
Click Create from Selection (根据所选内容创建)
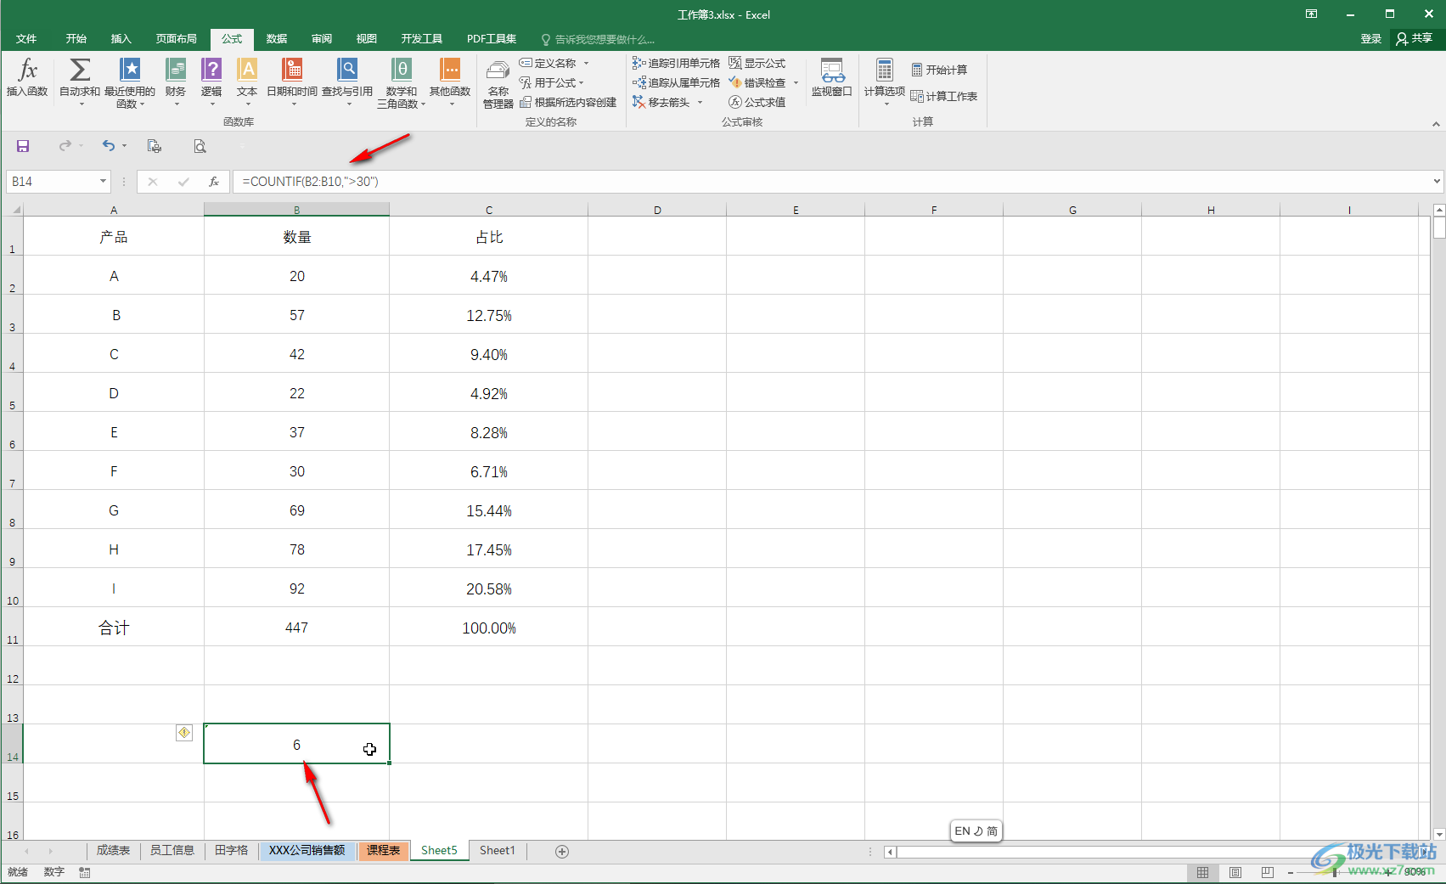coord(568,102)
